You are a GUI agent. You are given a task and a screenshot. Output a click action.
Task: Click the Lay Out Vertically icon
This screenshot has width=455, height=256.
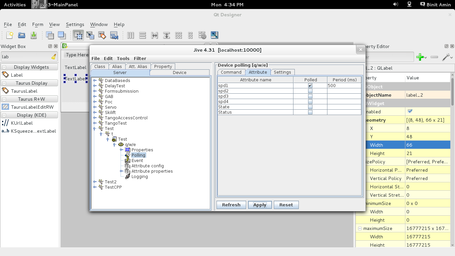pyautogui.click(x=143, y=35)
